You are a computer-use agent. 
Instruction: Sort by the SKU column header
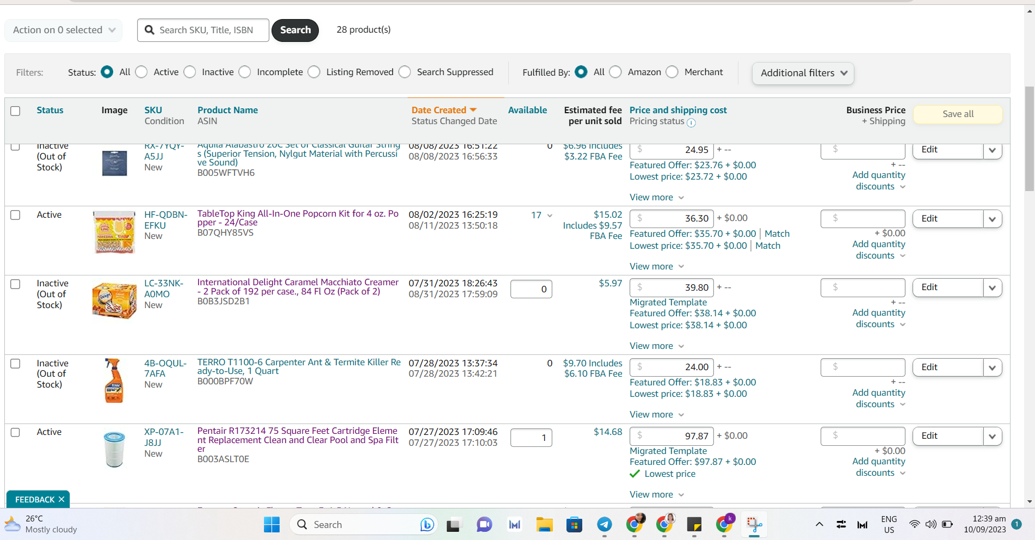(x=153, y=110)
